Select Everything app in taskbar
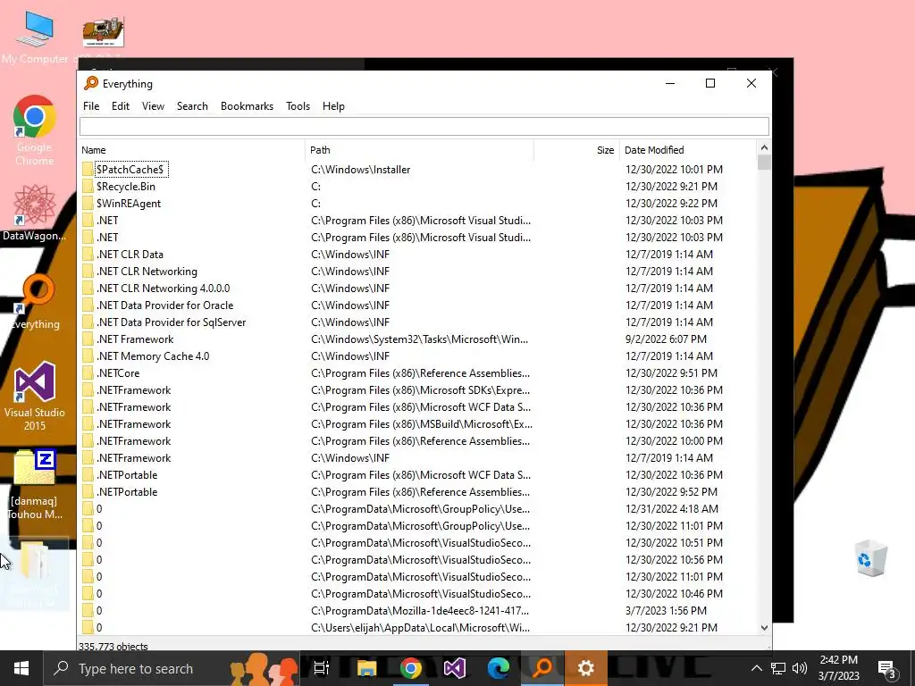The width and height of the screenshot is (915, 686). tap(542, 668)
